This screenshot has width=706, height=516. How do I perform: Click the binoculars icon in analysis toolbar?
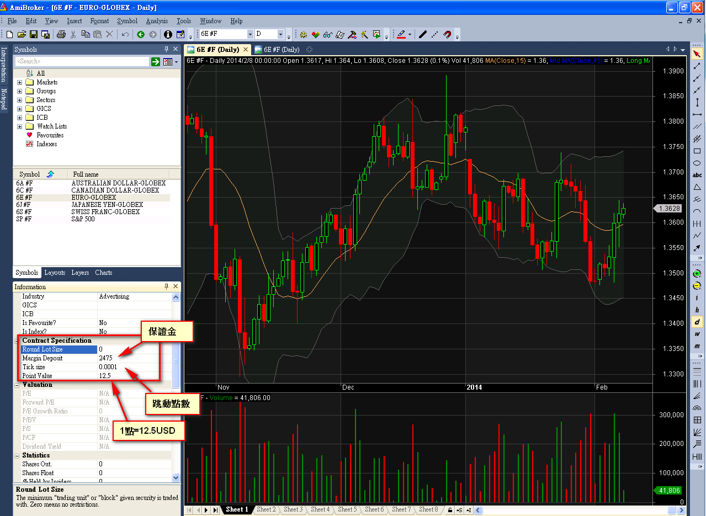pos(328,34)
